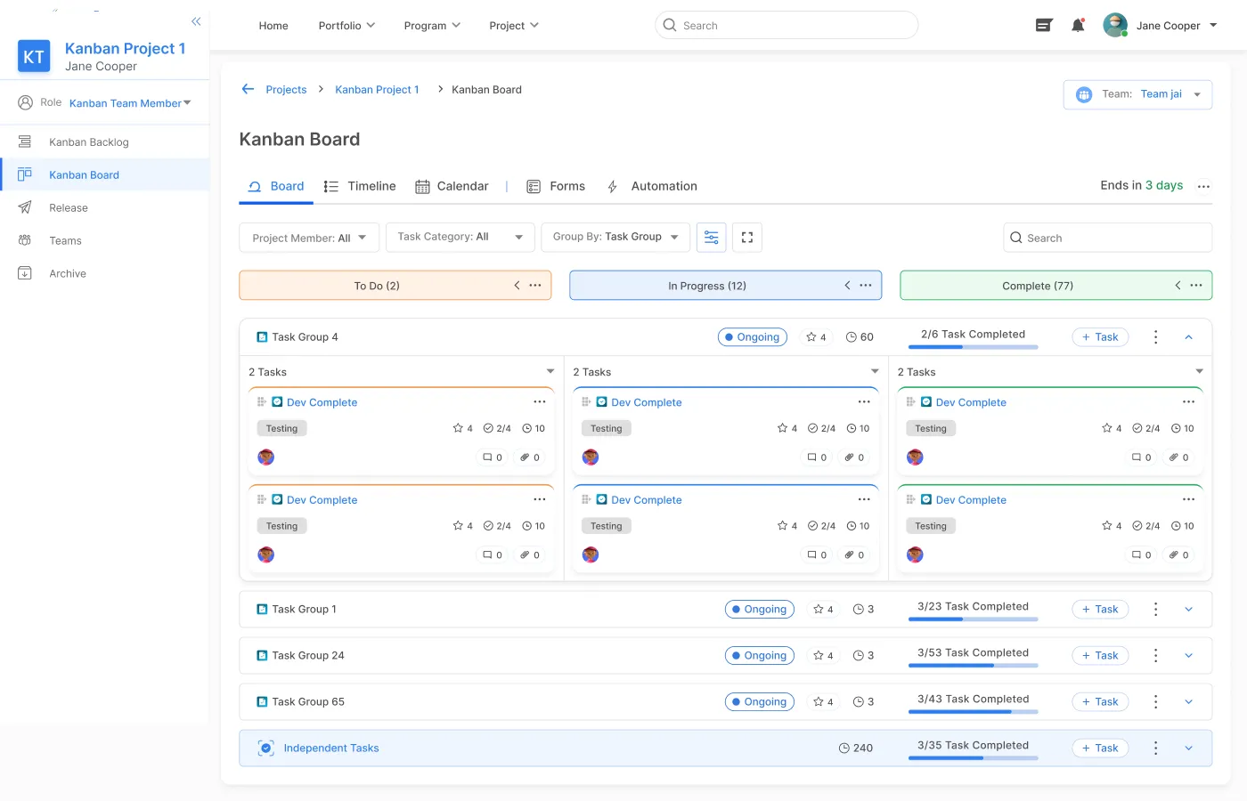
Task: Open kebab menu for Task Group 65
Action: [x=1156, y=702]
